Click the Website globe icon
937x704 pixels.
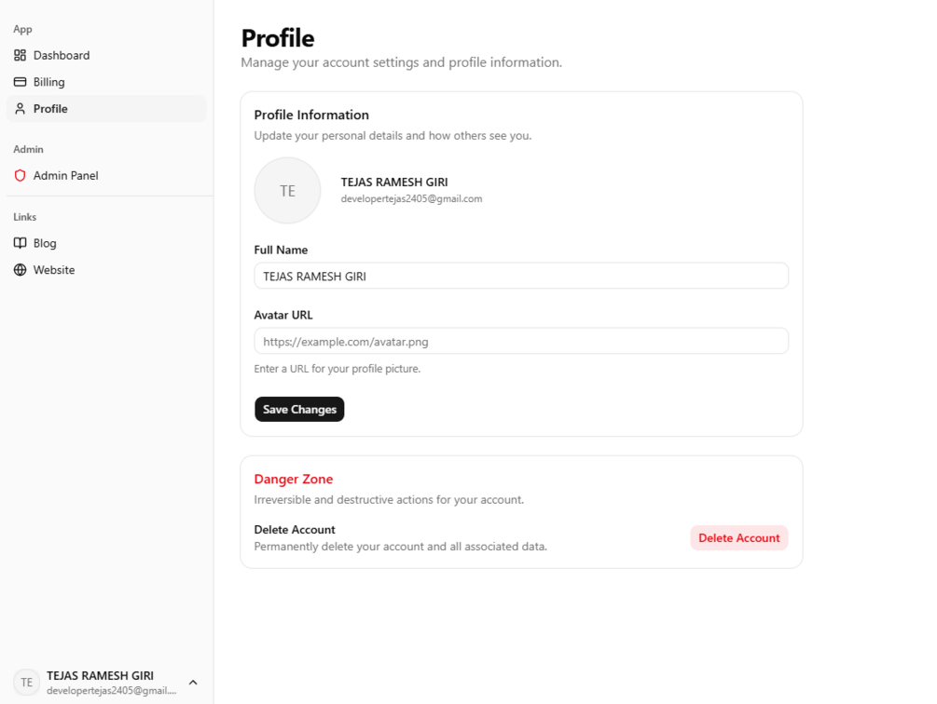coord(20,270)
